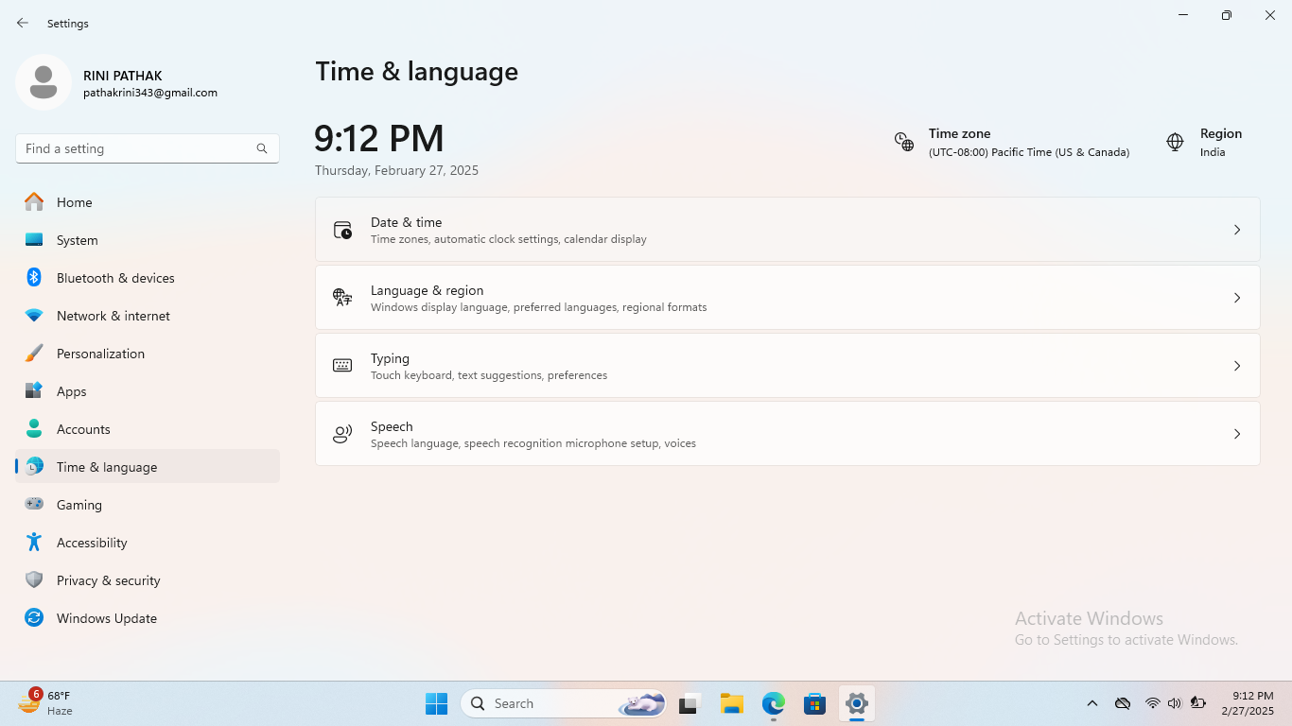Image resolution: width=1292 pixels, height=726 pixels.
Task: Open the Region India shortcut at top
Action: pyautogui.click(x=1204, y=143)
